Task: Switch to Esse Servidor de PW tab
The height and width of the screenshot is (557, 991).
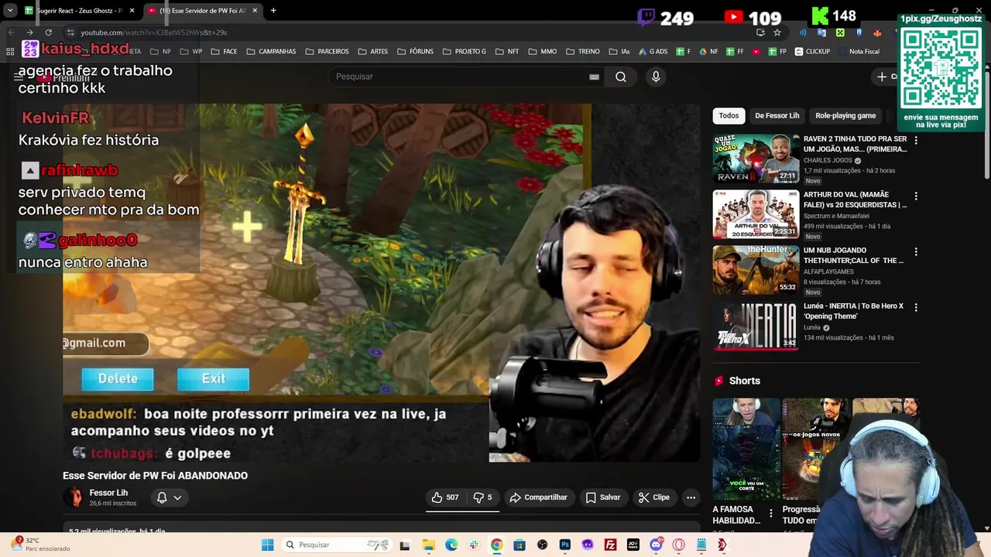Action: [203, 11]
